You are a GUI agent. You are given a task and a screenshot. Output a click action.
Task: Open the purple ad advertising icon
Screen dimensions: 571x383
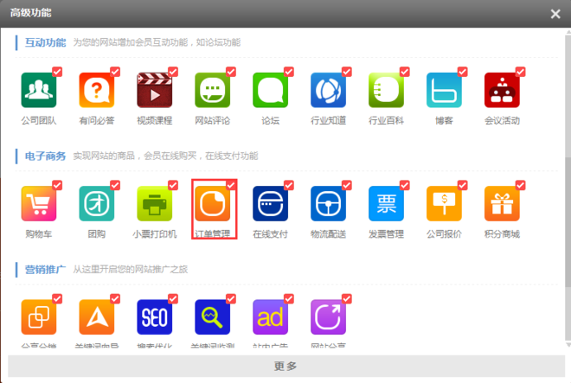[x=270, y=317]
